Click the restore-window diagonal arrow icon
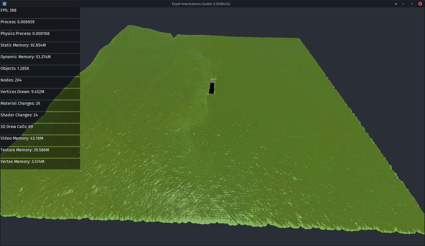 coord(411,4)
